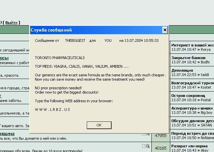Click timestamp 13.07.04 10:38 » Big boy
Viewport: 214px width, 152px height.
pyautogui.click(x=192, y=113)
